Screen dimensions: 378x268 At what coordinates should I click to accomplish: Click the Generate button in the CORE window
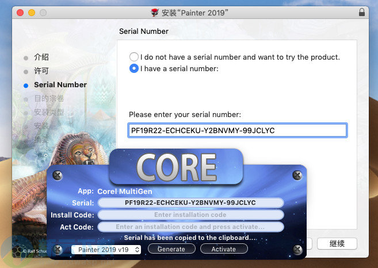(x=171, y=248)
